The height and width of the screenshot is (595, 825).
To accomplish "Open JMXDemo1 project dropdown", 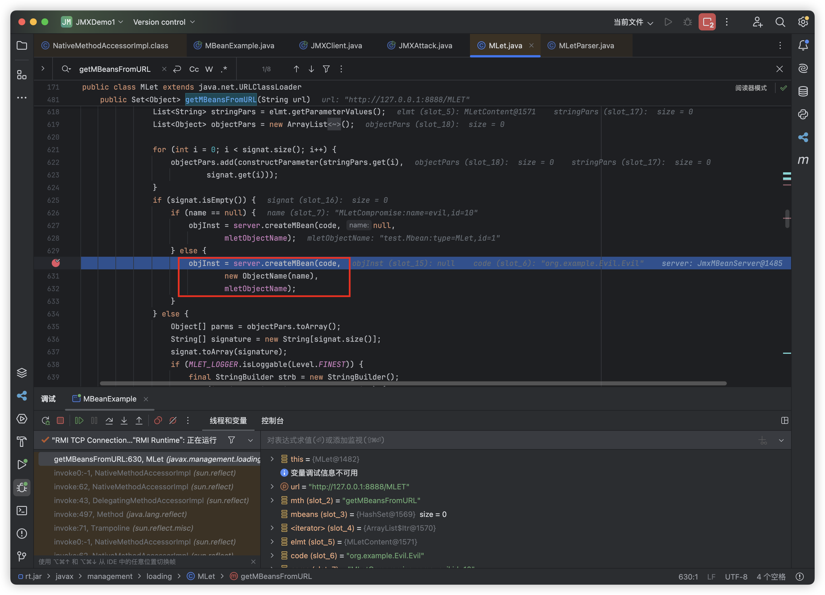I will coord(92,22).
